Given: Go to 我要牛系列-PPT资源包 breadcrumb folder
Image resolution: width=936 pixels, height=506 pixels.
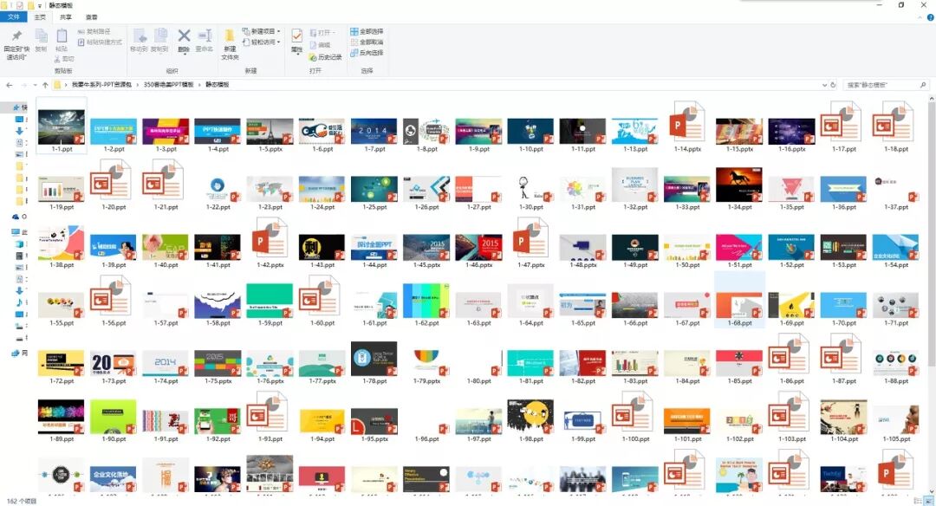Looking at the screenshot, I should click(x=101, y=85).
